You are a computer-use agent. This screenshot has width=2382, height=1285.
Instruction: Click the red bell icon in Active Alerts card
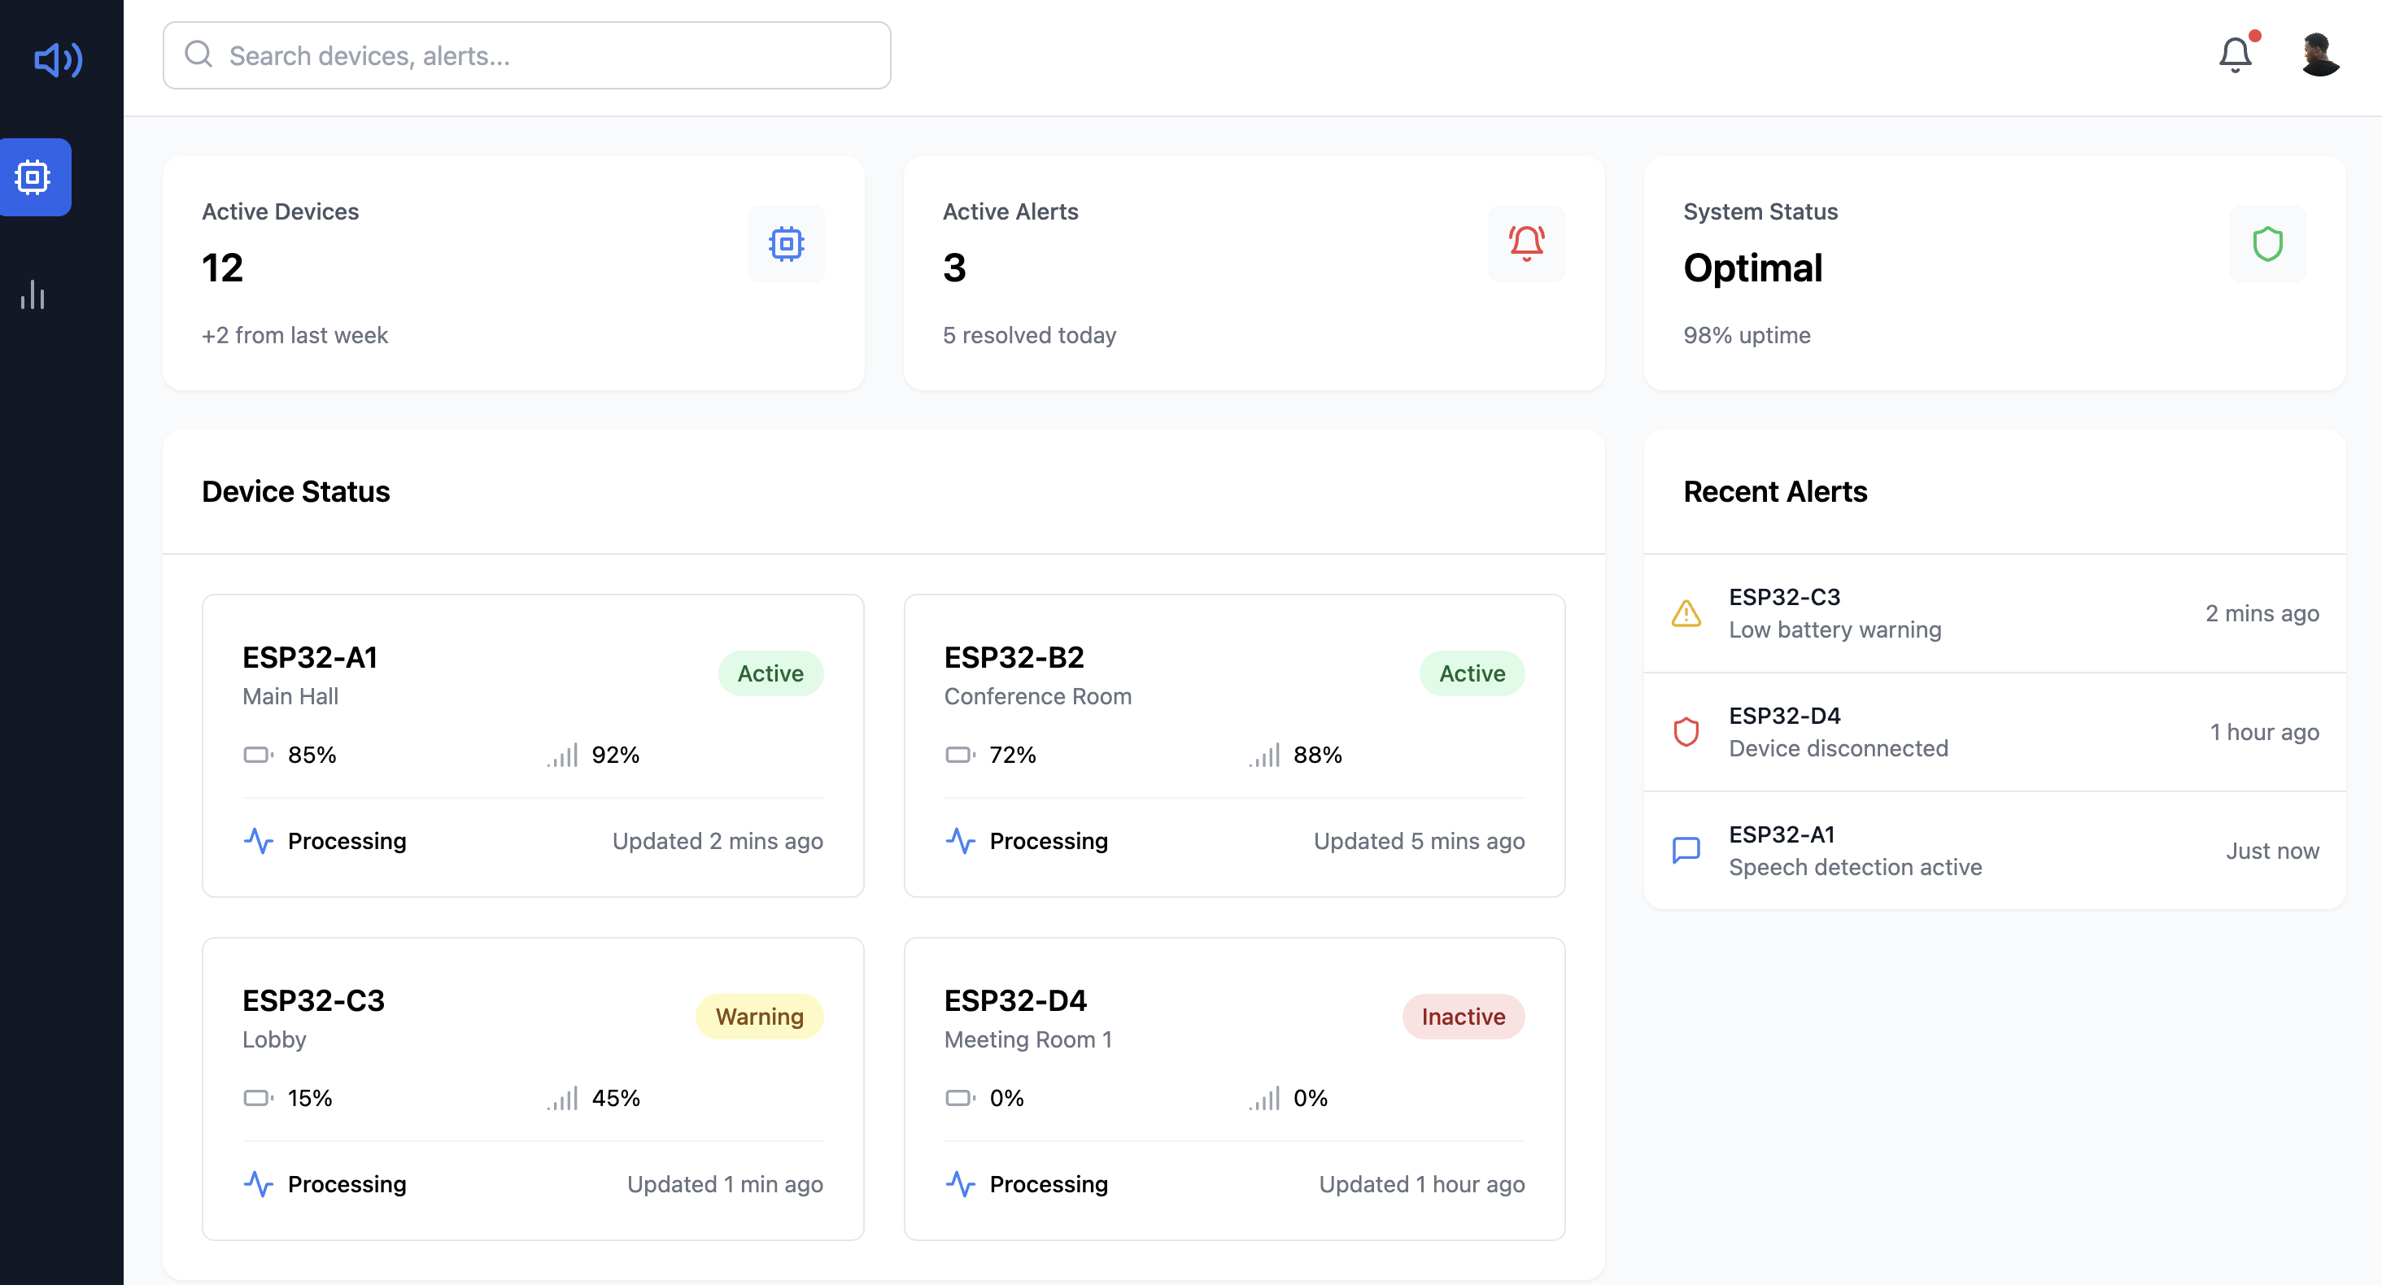[1525, 244]
